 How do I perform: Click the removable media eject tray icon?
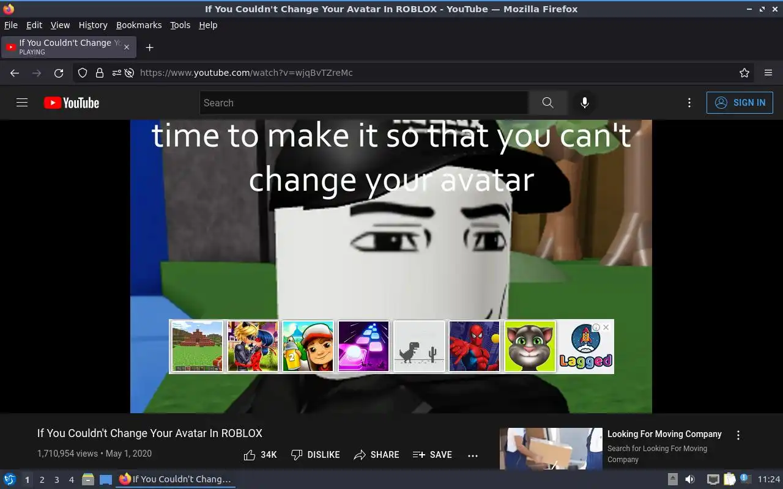(x=672, y=479)
